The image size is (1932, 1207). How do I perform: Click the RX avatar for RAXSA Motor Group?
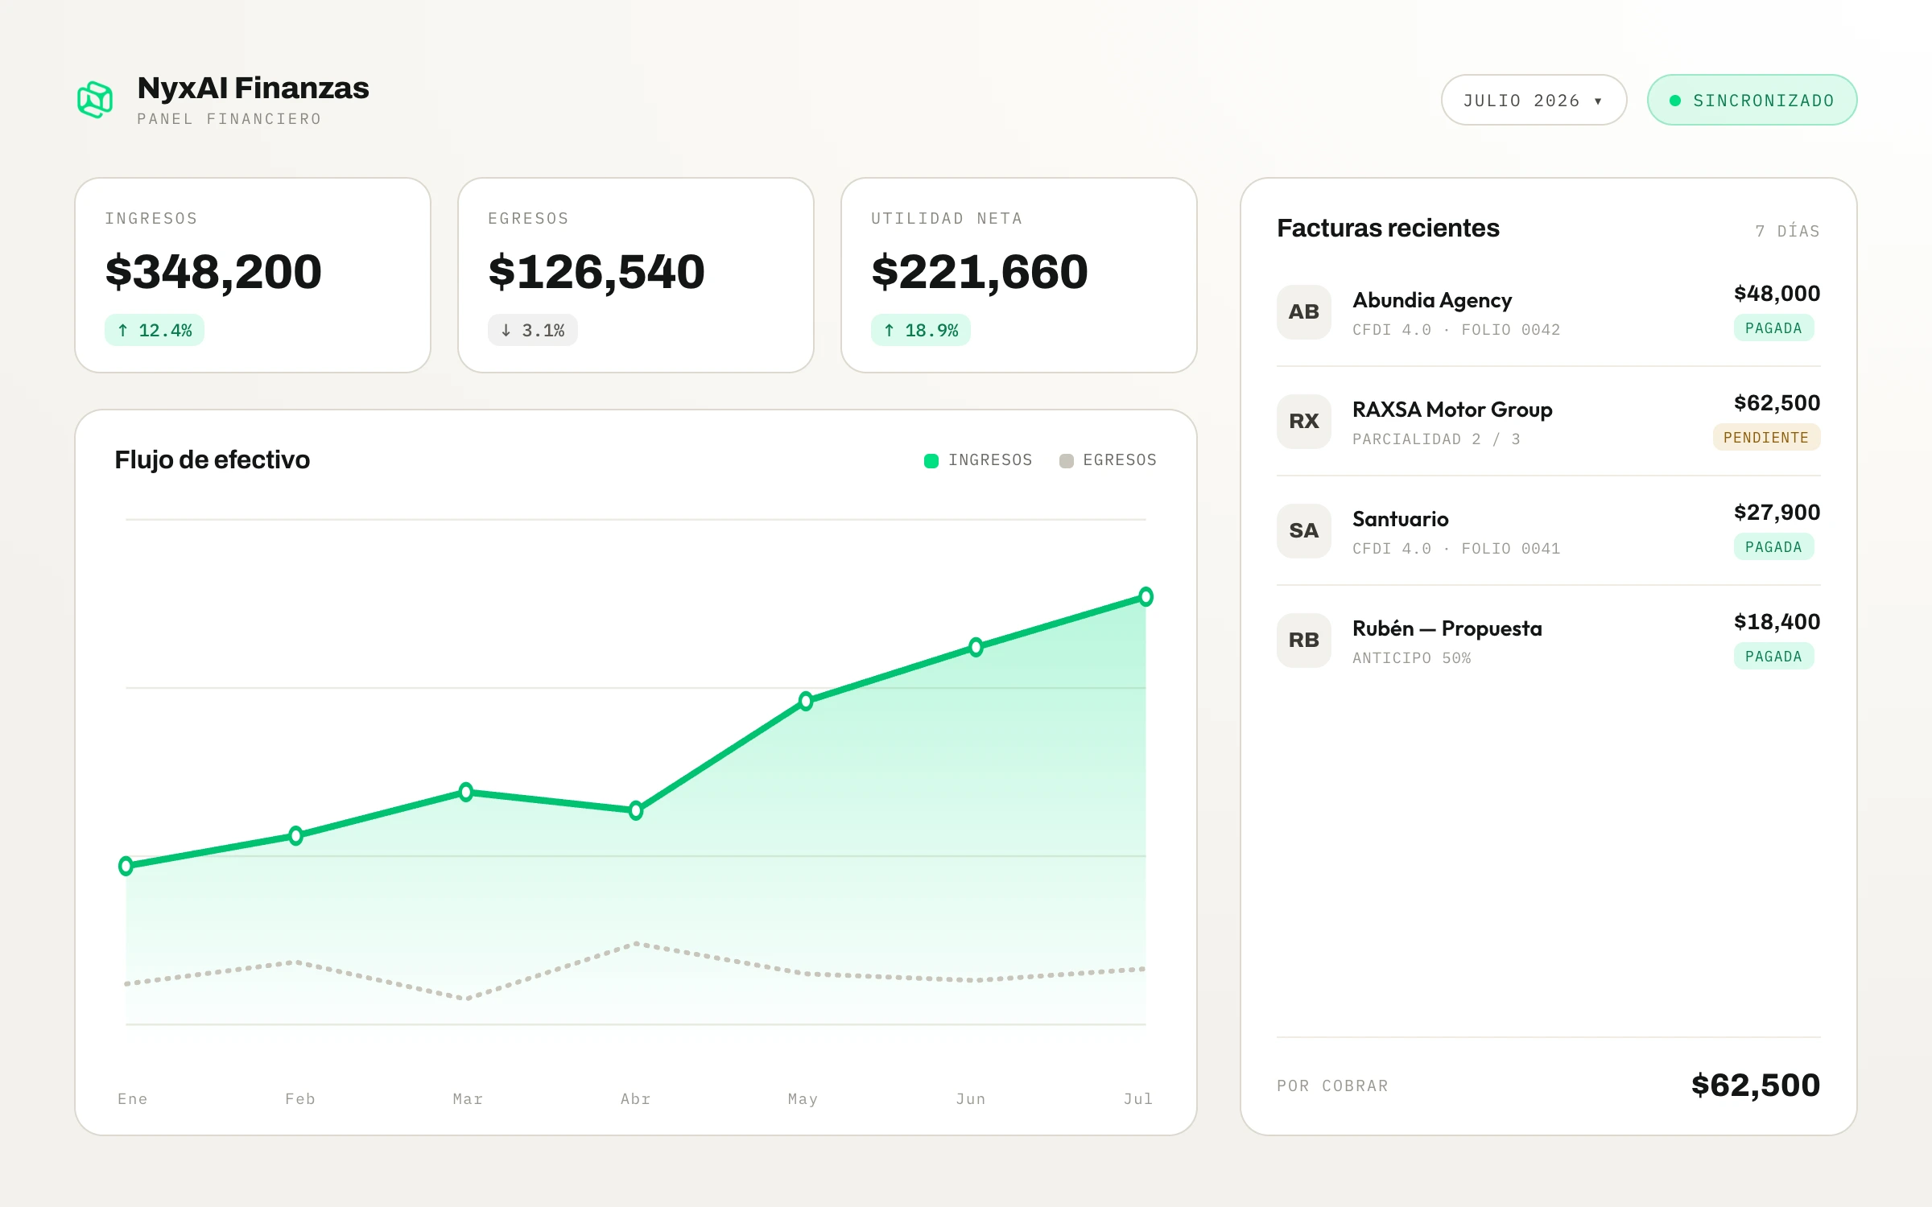1303,422
